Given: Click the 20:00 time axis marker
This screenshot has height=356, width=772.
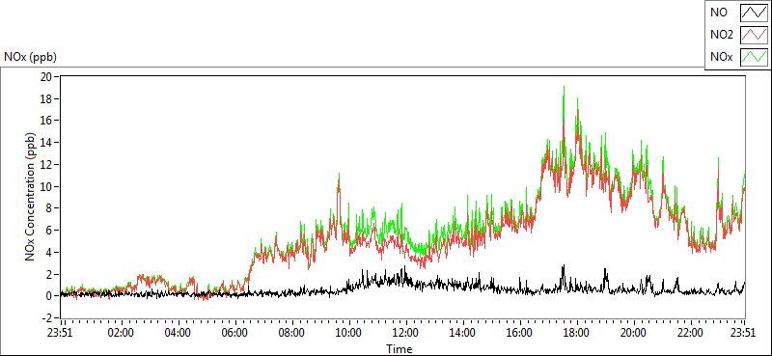Looking at the screenshot, I should [634, 332].
